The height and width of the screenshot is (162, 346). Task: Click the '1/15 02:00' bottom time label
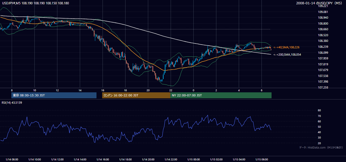tap(216, 160)
